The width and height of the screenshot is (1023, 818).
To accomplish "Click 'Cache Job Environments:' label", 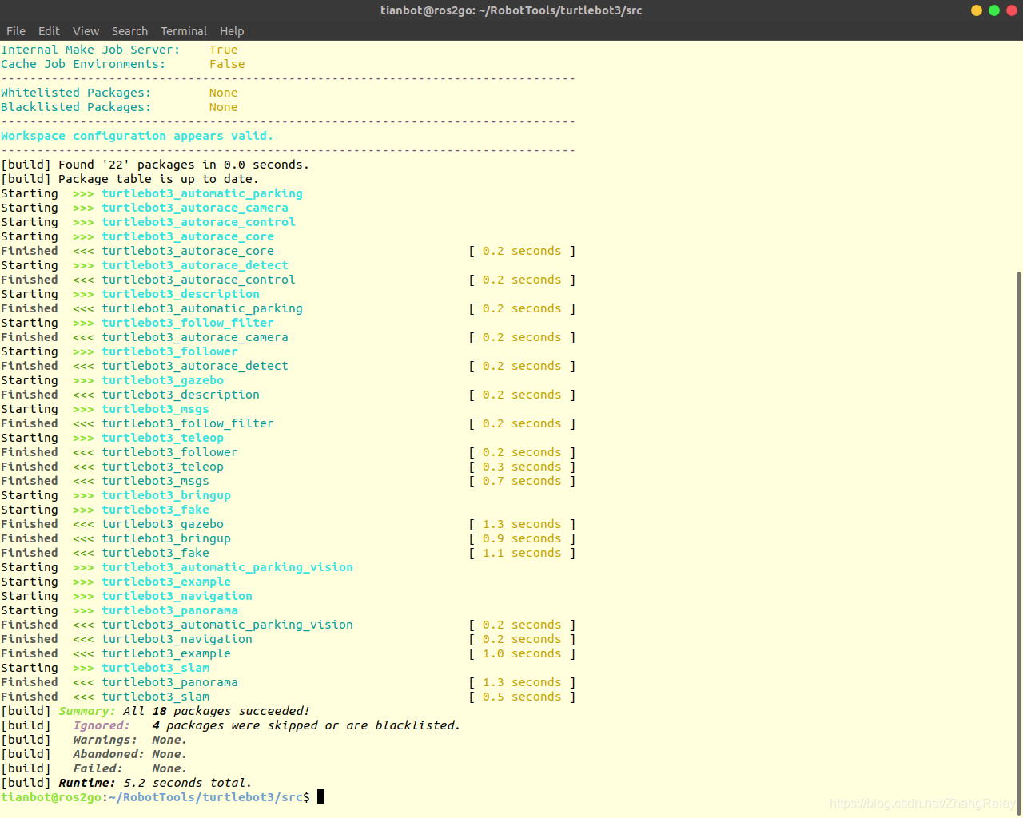I will (83, 64).
